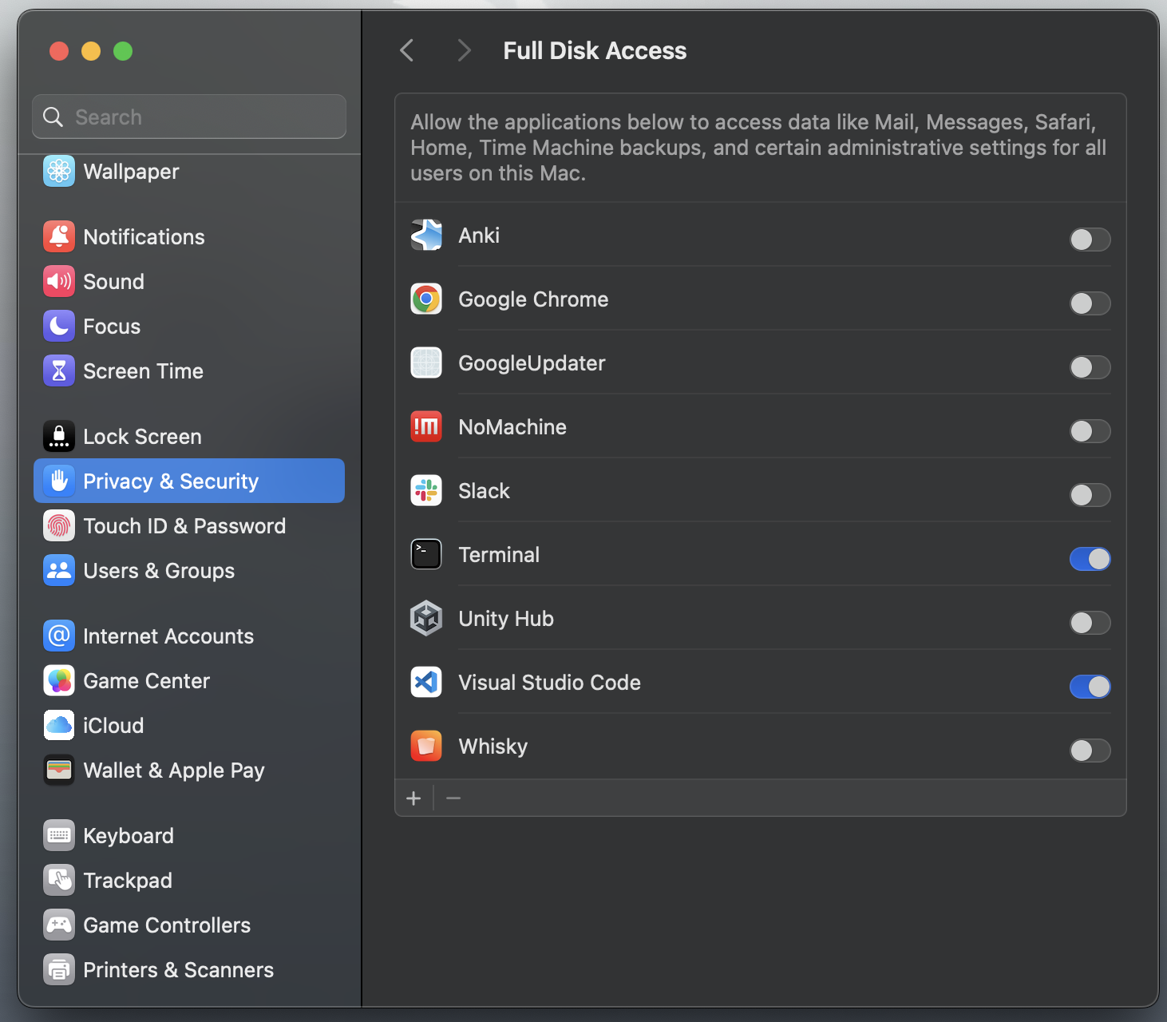Focus the Search field

coord(189,117)
